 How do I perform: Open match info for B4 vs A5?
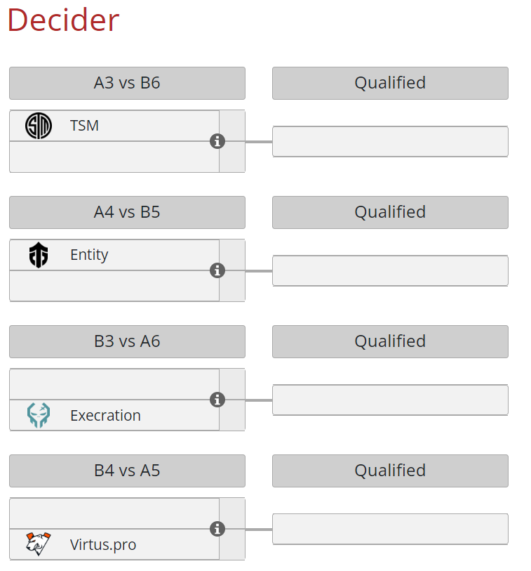pos(217,529)
